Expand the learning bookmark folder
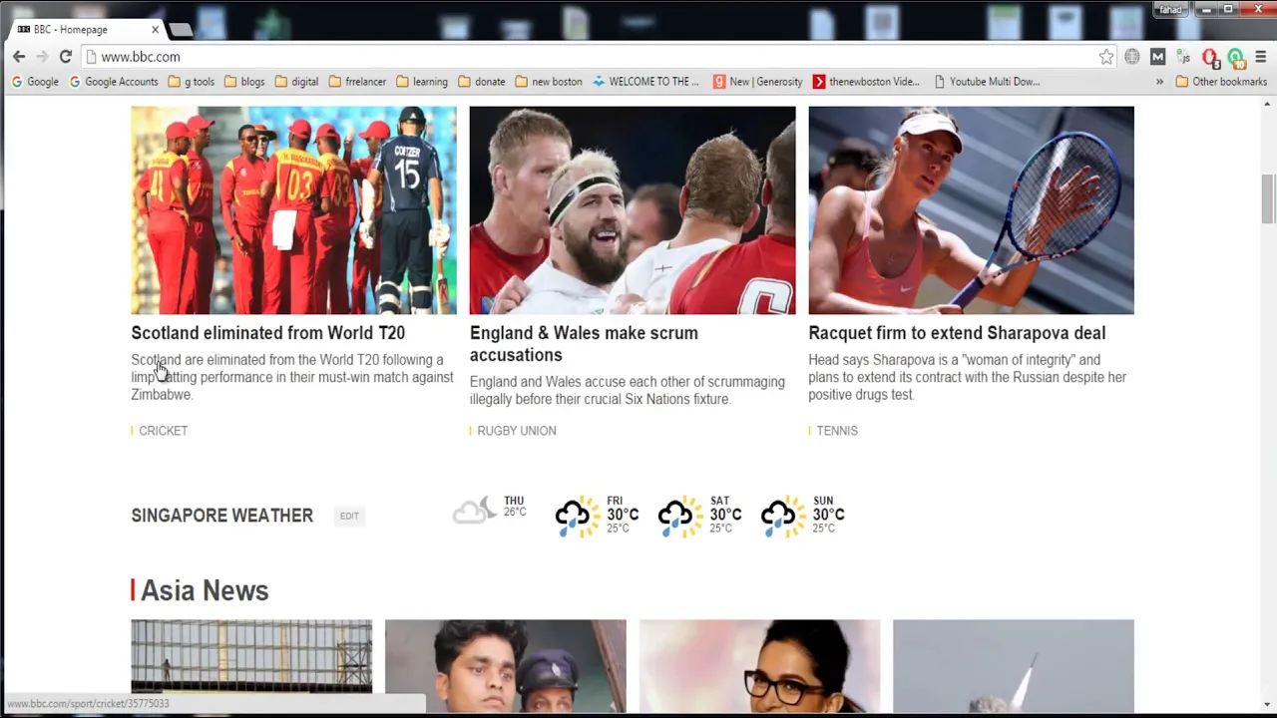This screenshot has height=718, width=1277. click(x=422, y=82)
